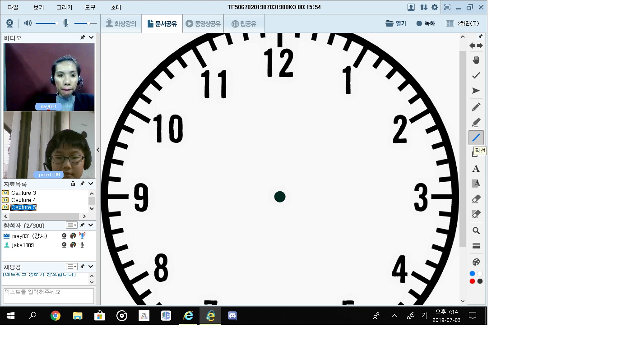Viewport: 626px width, 354px height.
Task: Select the hand pan tool
Action: [x=476, y=60]
